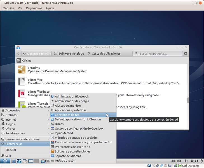
Task: Select the Libreoffice calc package icon
Action: (x=22, y=104)
